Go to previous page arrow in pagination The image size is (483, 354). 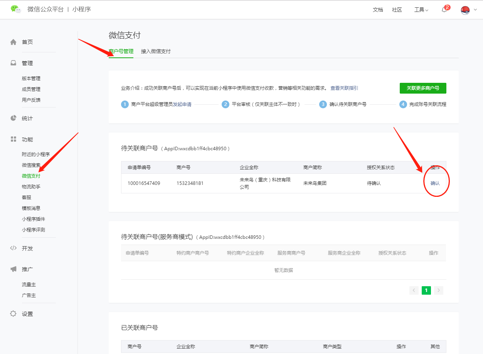(414, 290)
